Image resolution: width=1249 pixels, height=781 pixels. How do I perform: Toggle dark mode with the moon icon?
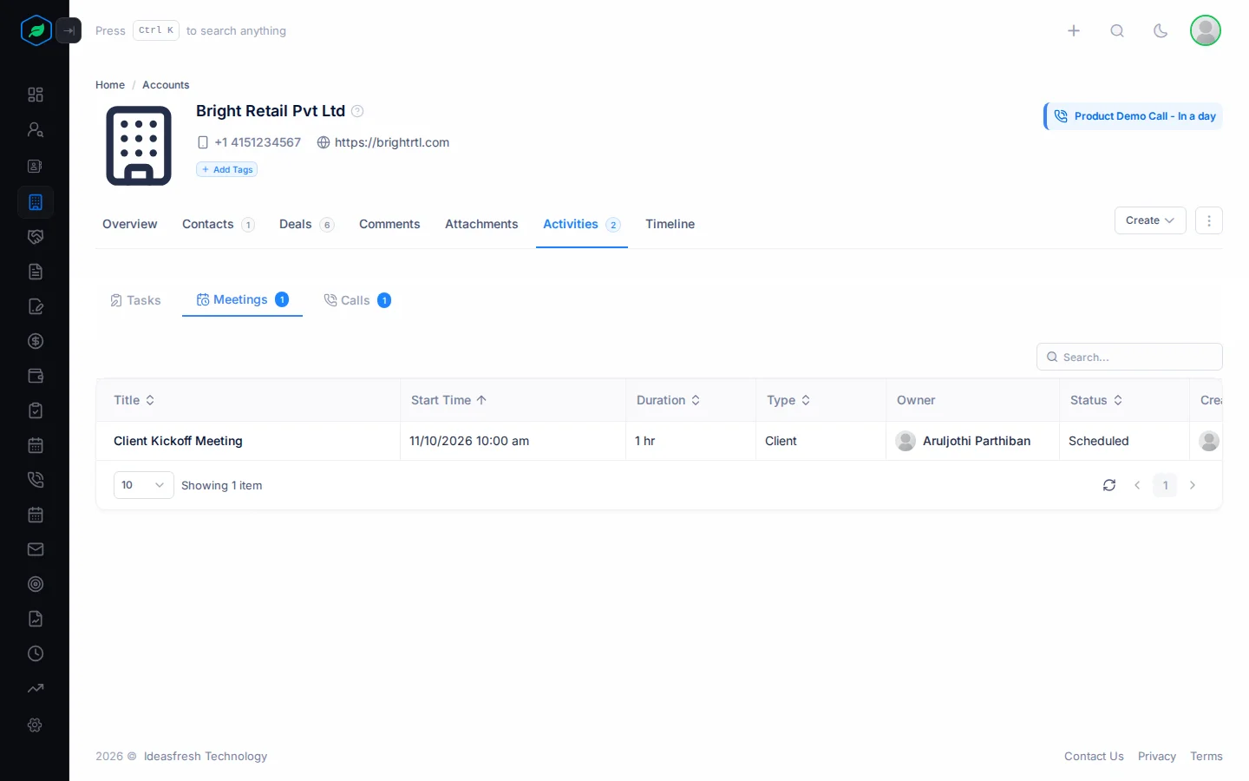click(1161, 30)
